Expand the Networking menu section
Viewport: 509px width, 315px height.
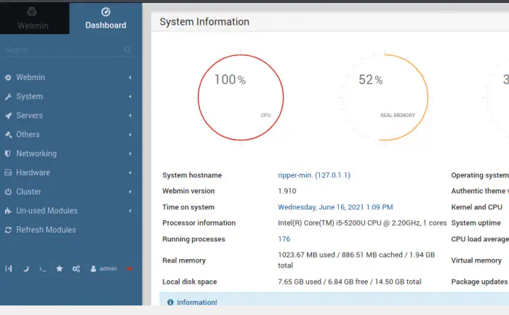[x=36, y=153]
